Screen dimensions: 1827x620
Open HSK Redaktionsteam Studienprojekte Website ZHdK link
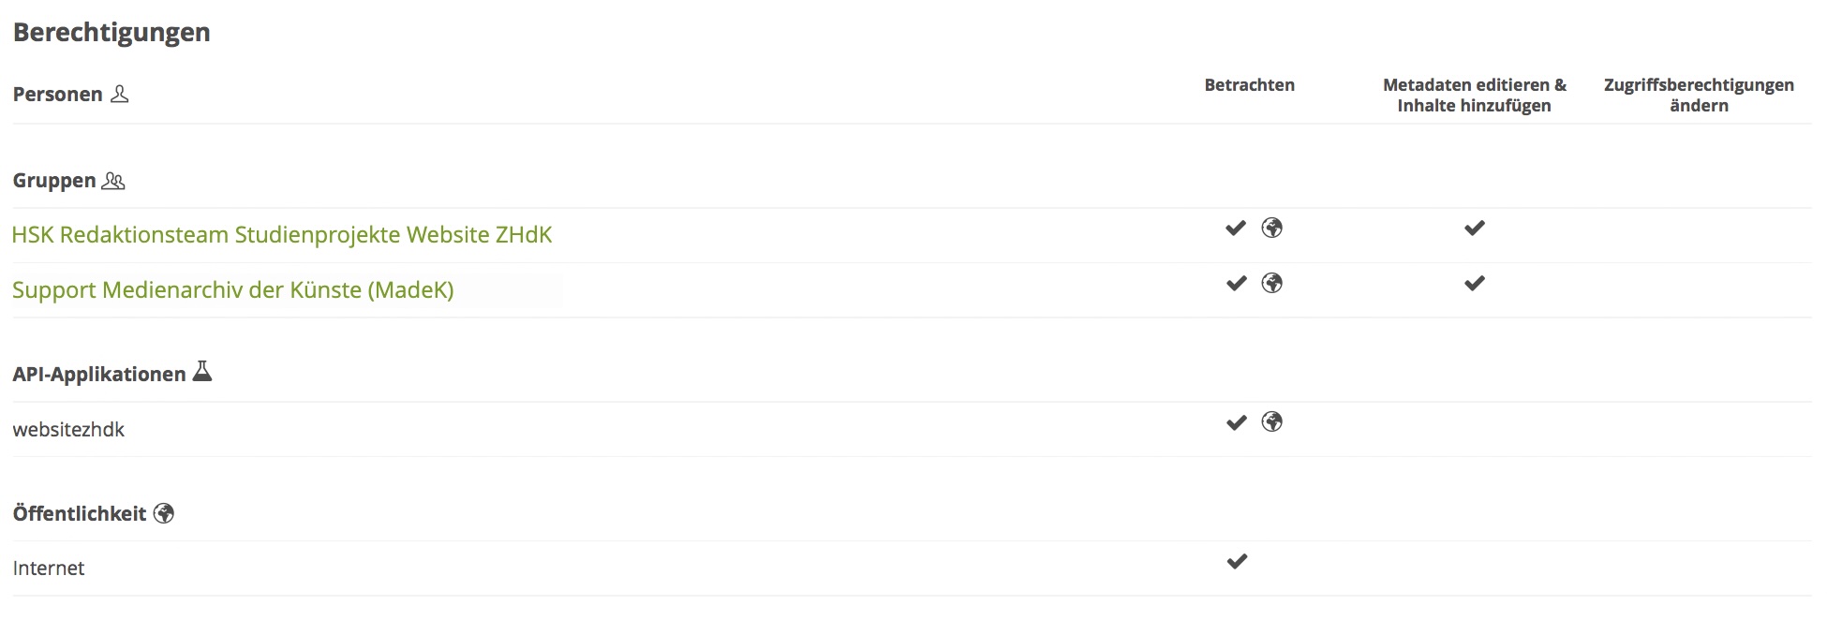pyautogui.click(x=282, y=234)
